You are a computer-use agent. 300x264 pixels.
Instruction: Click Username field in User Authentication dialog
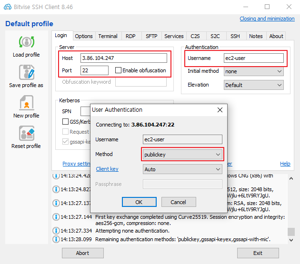tap(182, 139)
